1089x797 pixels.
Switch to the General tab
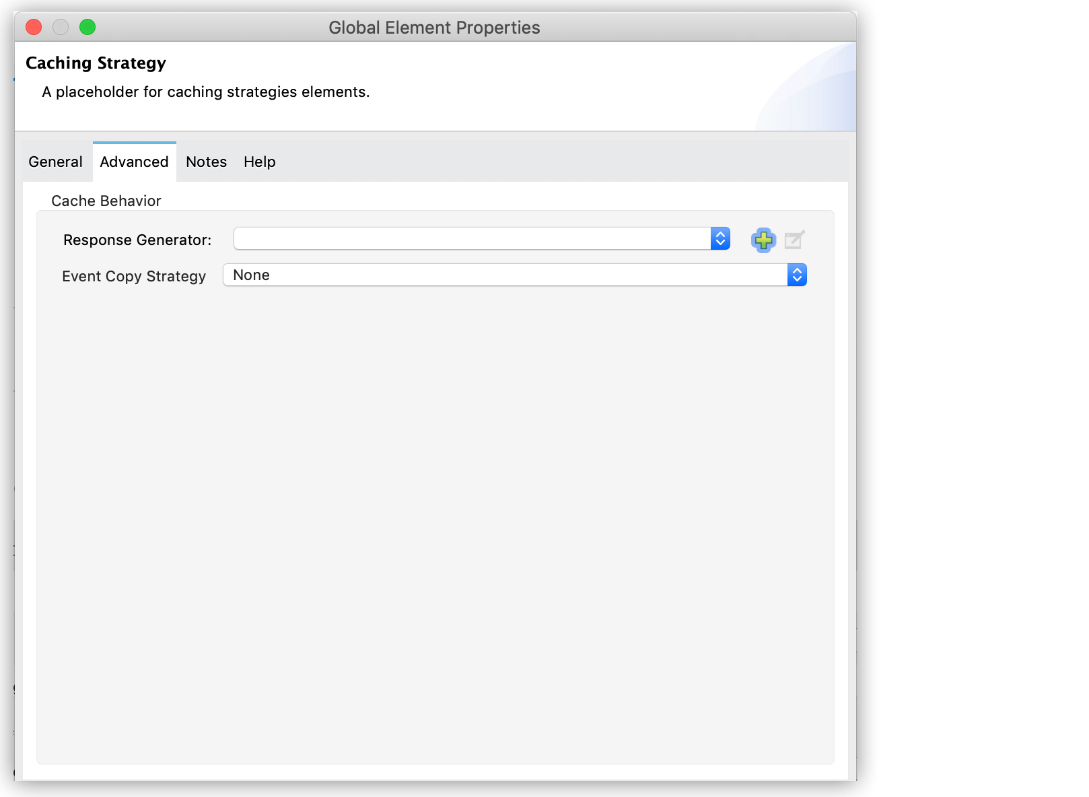click(x=55, y=162)
